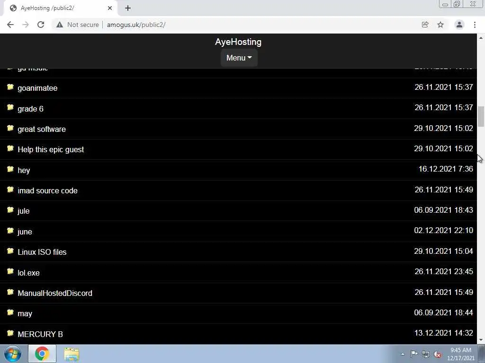Click folder icon beside Help this epic guest
This screenshot has width=485, height=363.
click(10, 149)
